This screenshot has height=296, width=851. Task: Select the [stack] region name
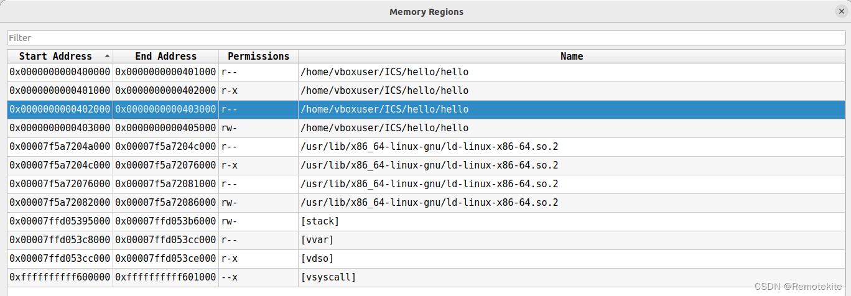(x=321, y=221)
